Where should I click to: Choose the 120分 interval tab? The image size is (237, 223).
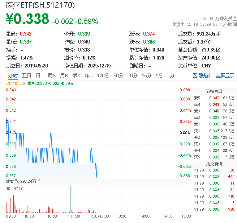pyautogui.click(x=103, y=75)
